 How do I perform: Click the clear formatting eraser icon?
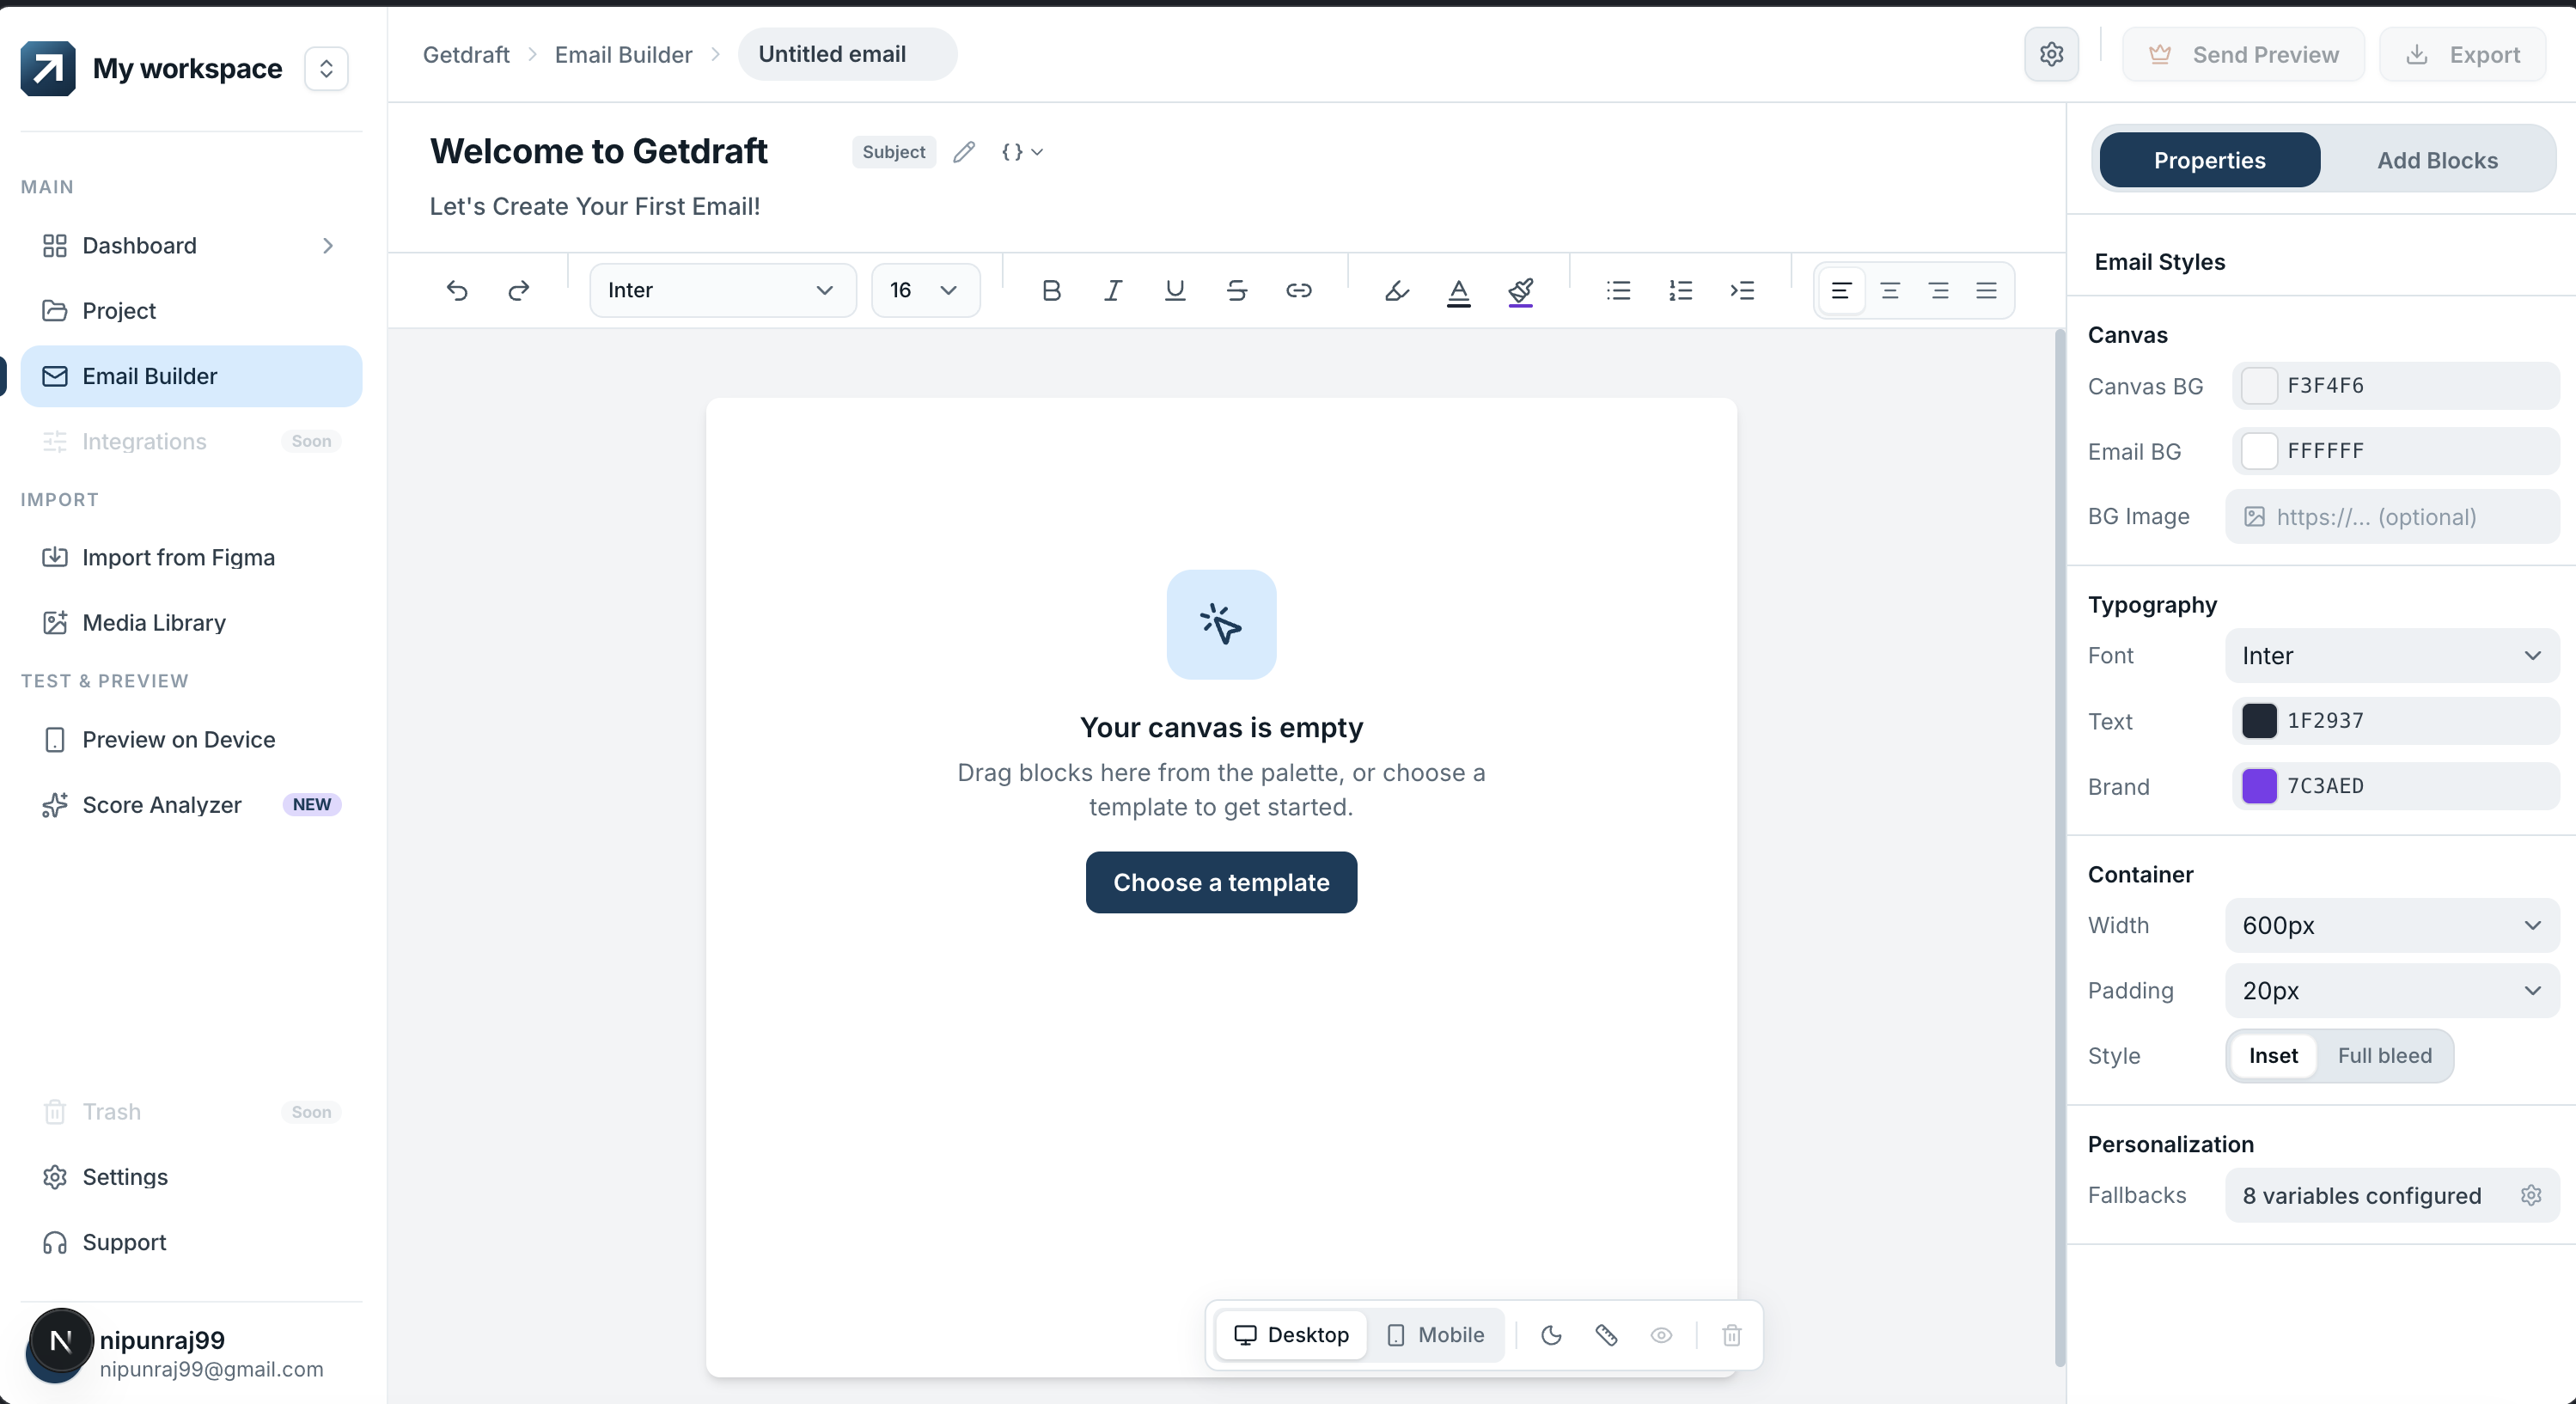[x=1397, y=290]
